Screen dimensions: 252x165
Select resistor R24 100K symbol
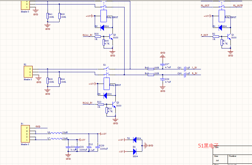pos(60,81)
